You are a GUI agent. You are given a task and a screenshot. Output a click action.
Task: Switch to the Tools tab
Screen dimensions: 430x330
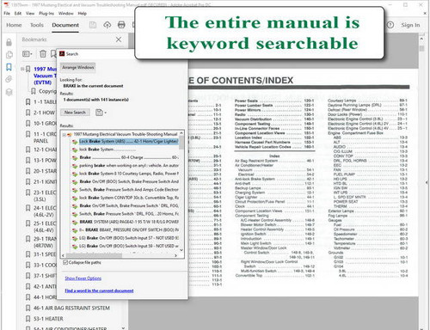(x=37, y=25)
